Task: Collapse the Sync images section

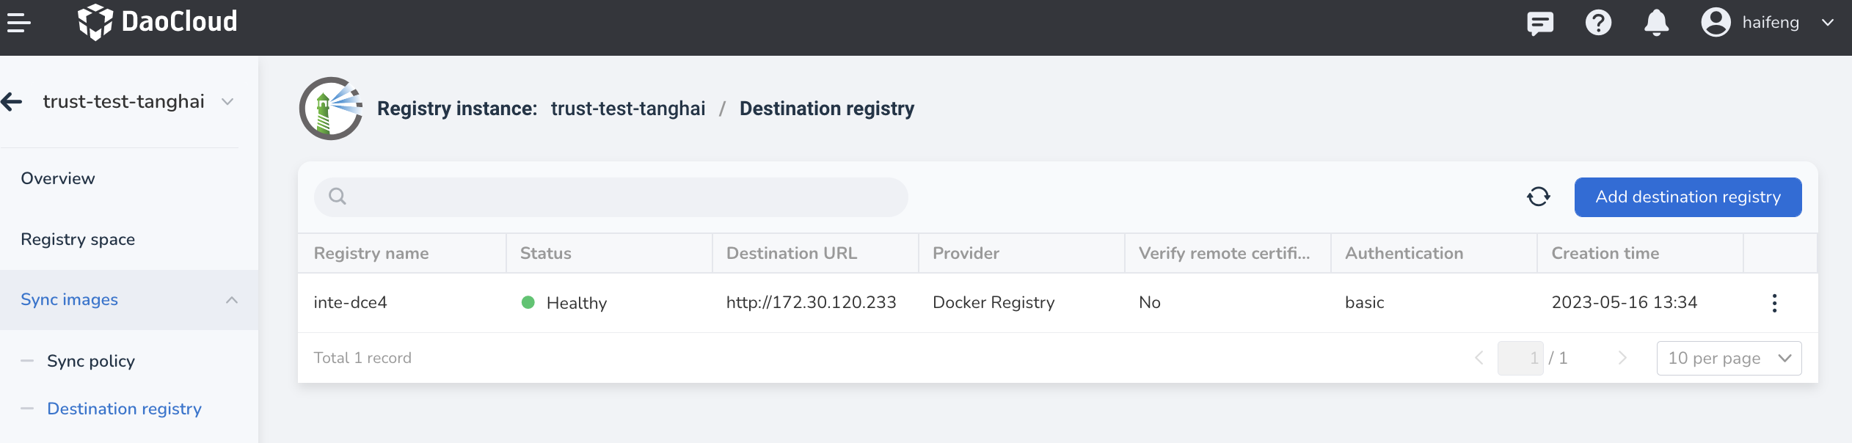Action: pyautogui.click(x=232, y=300)
